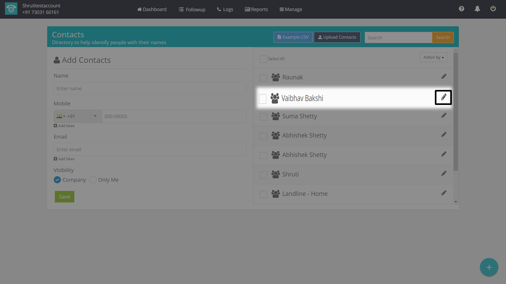506x284 pixels.
Task: Open notifications bell icon
Action: pyautogui.click(x=477, y=9)
